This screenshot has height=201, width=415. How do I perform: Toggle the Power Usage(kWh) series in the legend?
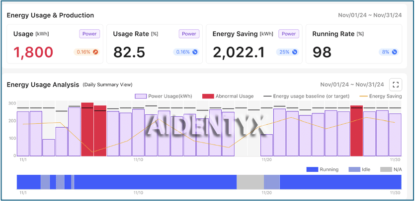coord(141,96)
